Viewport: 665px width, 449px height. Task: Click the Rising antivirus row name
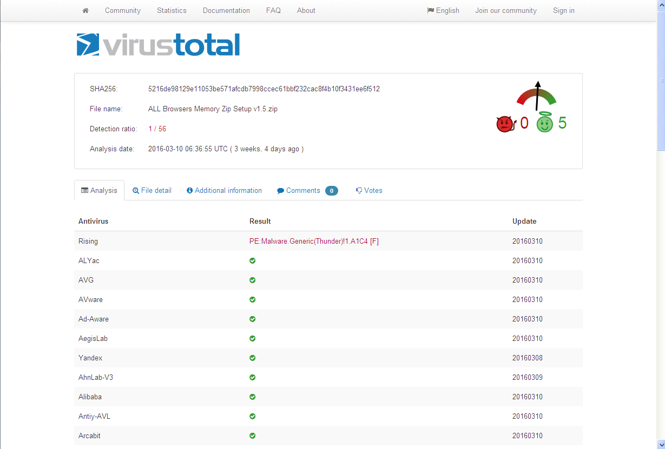tap(88, 241)
